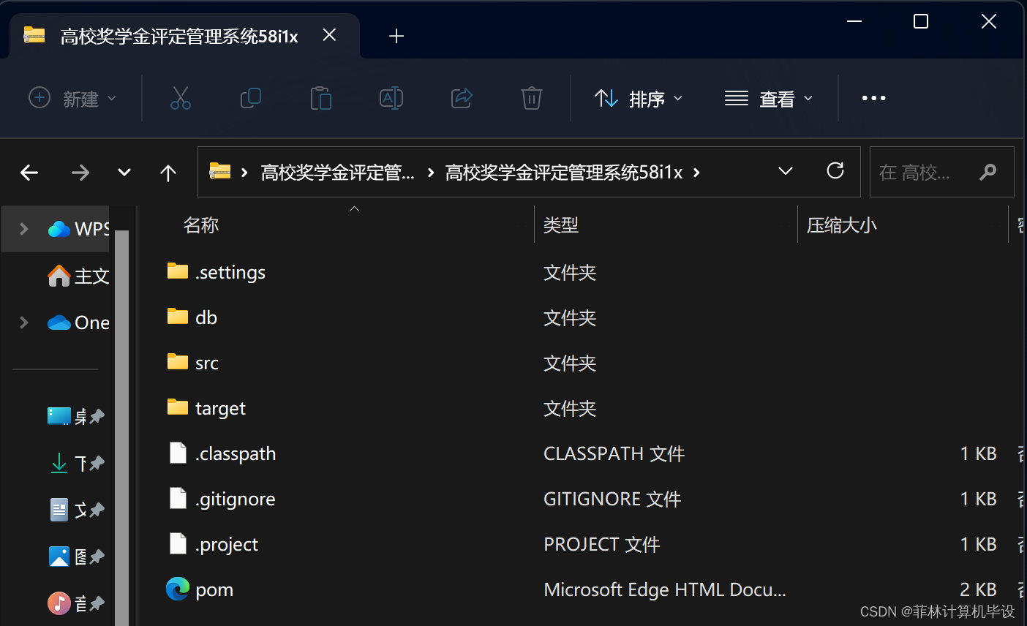Viewport: 1027px width, 626px height.
Task: Click the .classpath file icon
Action: pos(178,453)
